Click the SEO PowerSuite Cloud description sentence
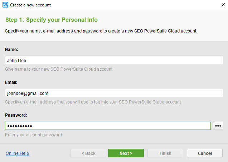 [101, 31]
